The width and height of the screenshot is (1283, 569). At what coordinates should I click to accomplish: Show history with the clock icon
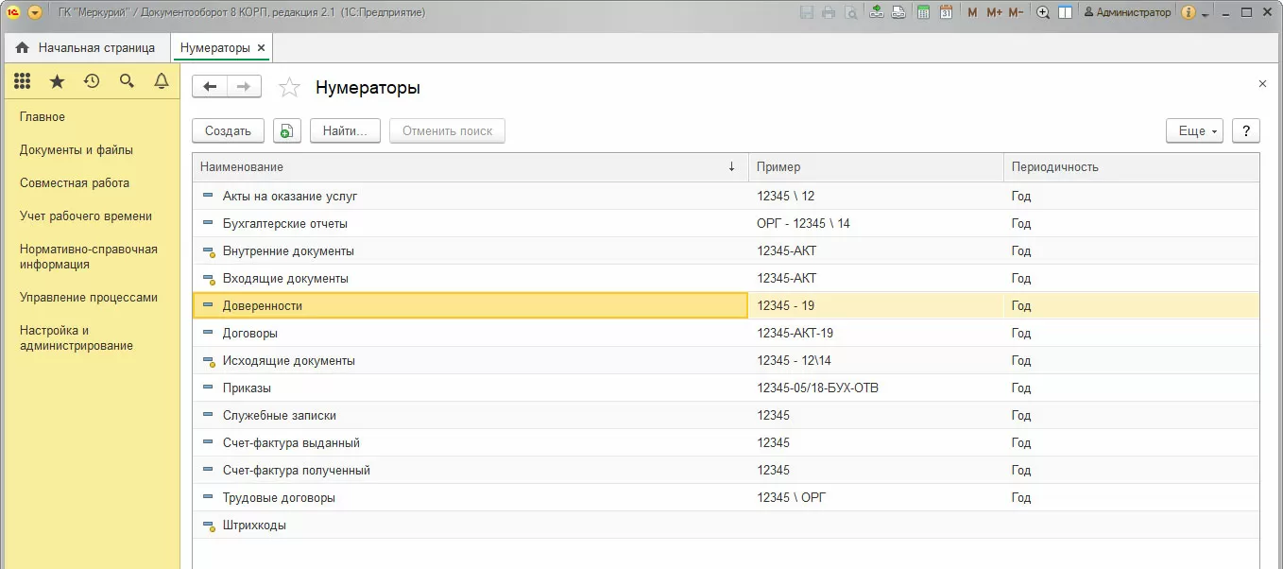coord(92,81)
